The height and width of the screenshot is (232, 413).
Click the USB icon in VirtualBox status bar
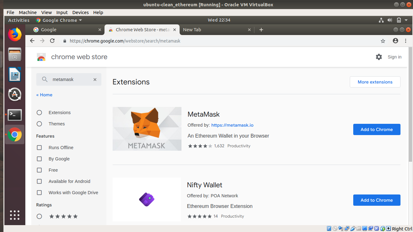tap(353, 229)
